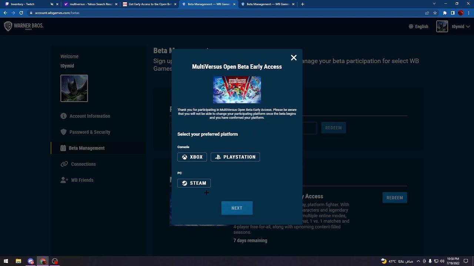Close the MultiVersus Early Access dialog
Viewport: 474px width, 266px height.
tap(294, 58)
